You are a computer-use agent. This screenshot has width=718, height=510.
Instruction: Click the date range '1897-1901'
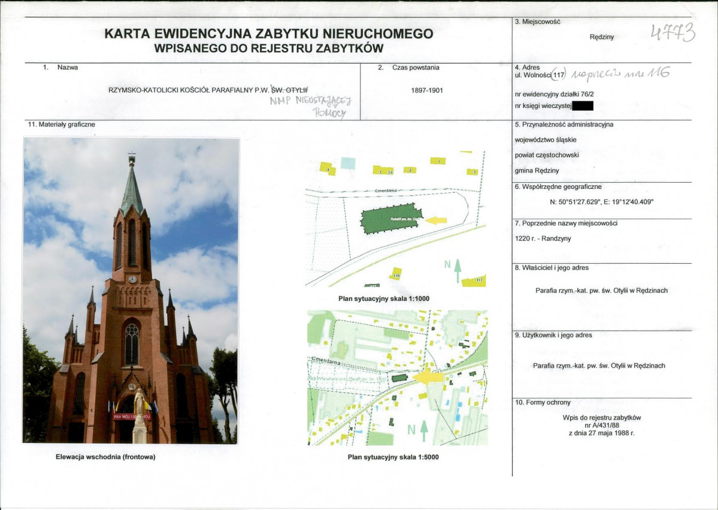pos(427,90)
